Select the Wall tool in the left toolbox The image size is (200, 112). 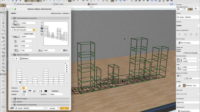pyautogui.click(x=3, y=16)
